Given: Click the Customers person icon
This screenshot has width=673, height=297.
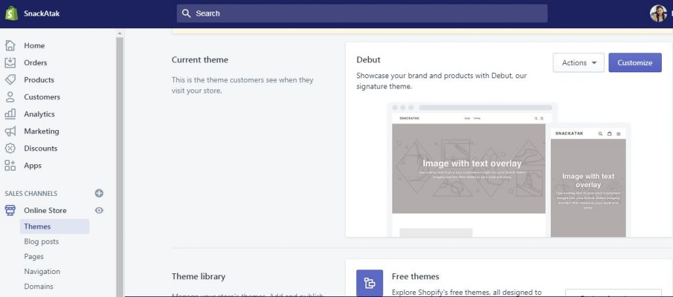Looking at the screenshot, I should 10,97.
